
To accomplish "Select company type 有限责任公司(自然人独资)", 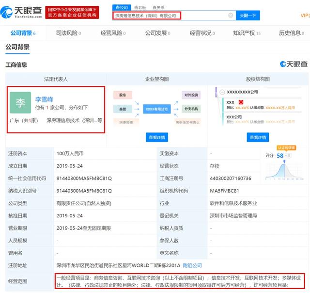I will [x=84, y=203].
